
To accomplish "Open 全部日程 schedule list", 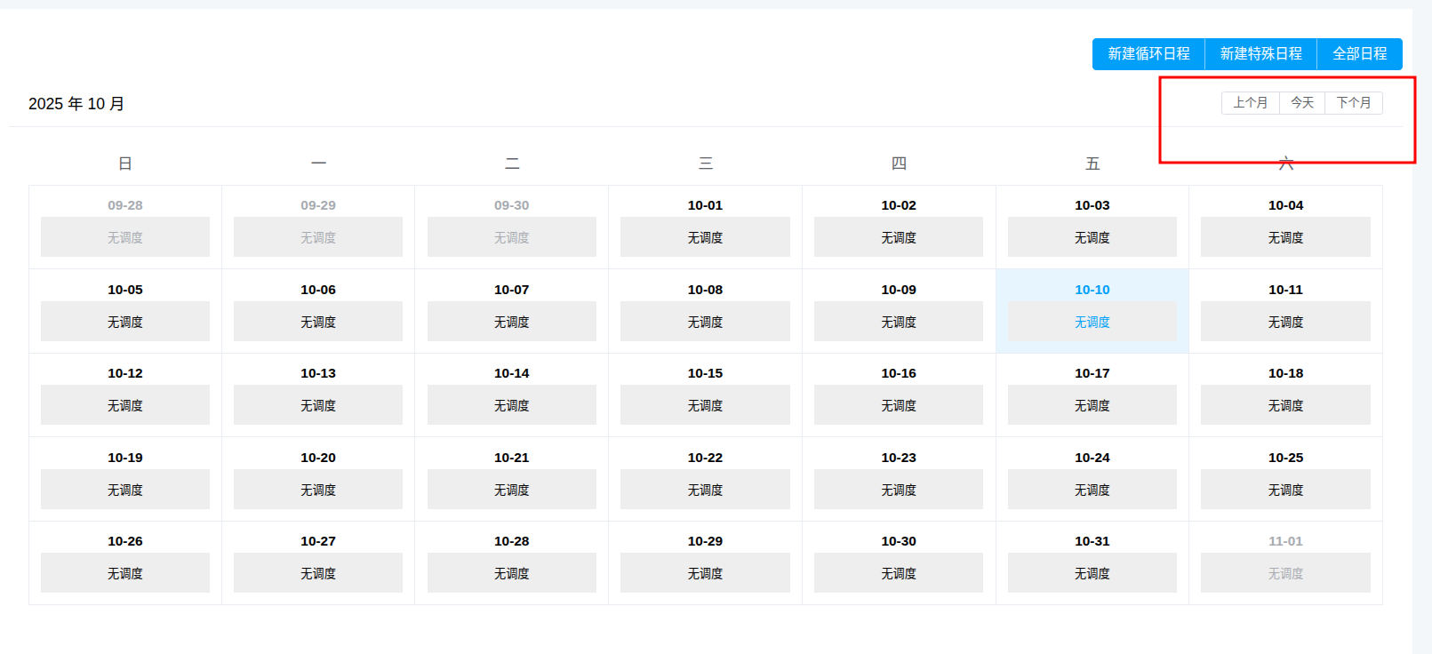I will click(1359, 54).
